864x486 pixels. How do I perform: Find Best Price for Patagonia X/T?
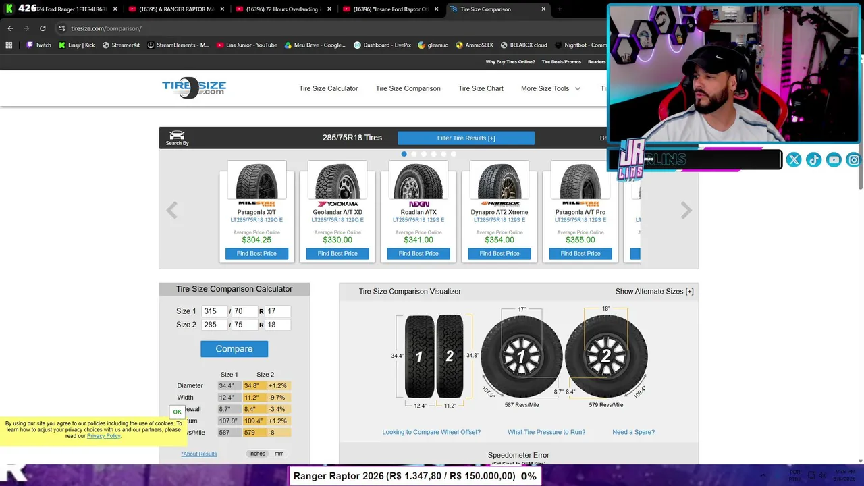[256, 254]
